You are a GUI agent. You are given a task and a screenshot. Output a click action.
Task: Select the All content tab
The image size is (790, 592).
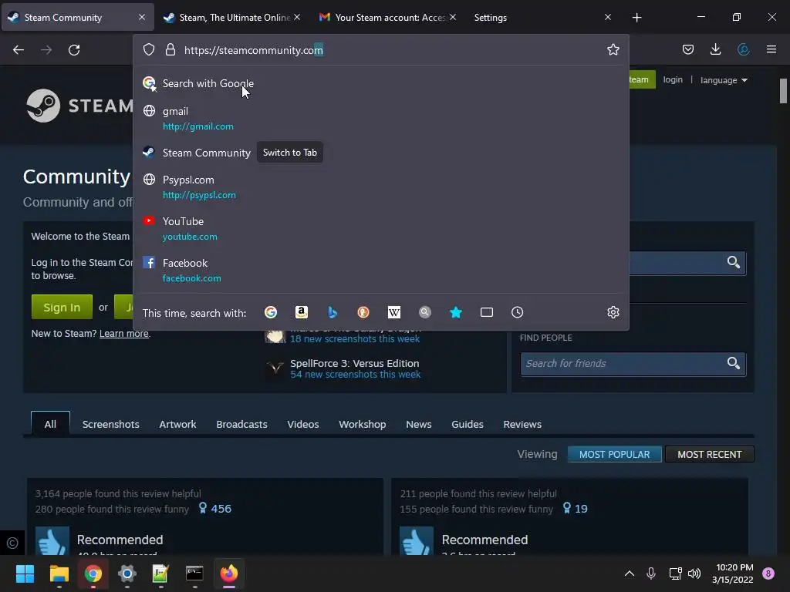50,424
